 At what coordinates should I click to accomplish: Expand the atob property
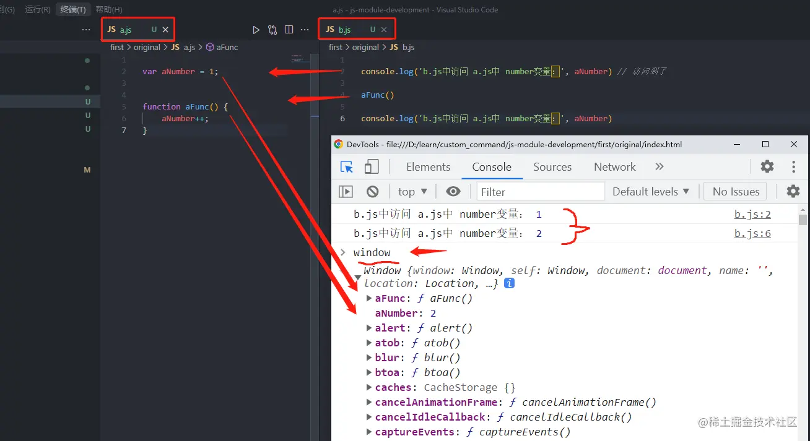369,343
